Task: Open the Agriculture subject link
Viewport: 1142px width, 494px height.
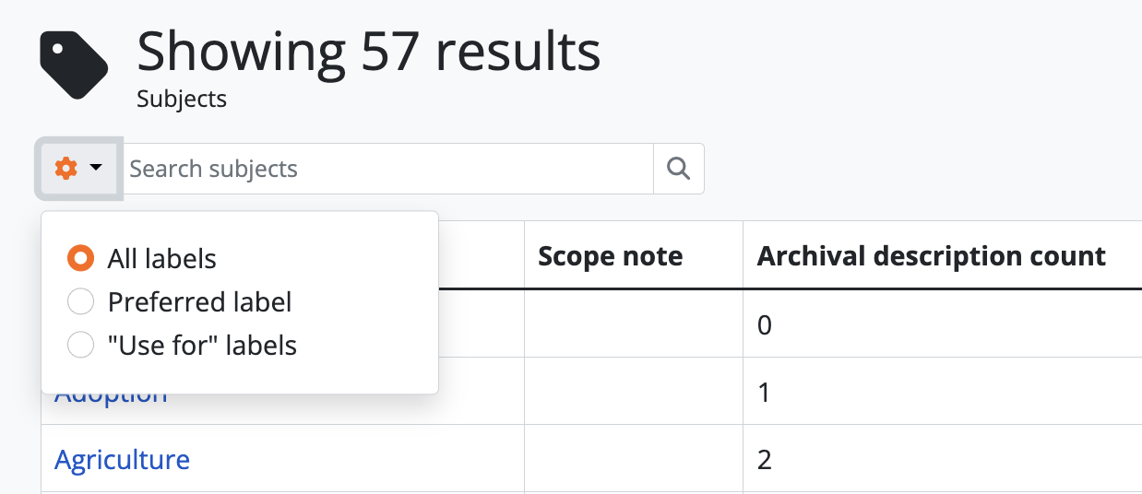Action: pyautogui.click(x=122, y=459)
